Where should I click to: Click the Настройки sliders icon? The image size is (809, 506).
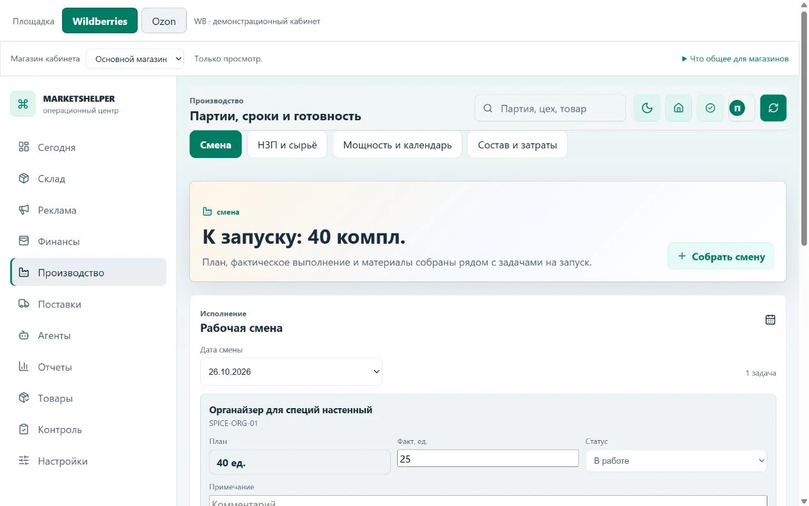coord(24,461)
